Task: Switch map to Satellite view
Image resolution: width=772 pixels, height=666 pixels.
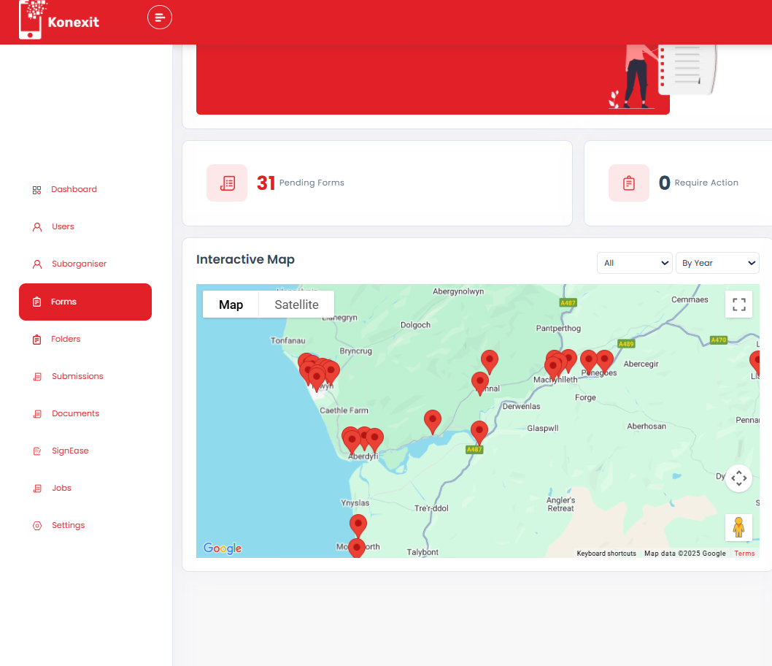Action: click(x=296, y=305)
